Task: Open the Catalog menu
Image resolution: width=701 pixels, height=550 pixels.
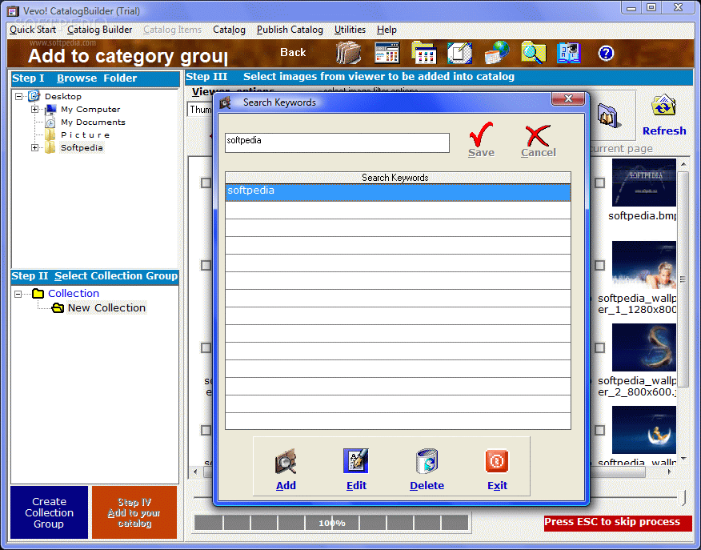Action: [x=229, y=30]
